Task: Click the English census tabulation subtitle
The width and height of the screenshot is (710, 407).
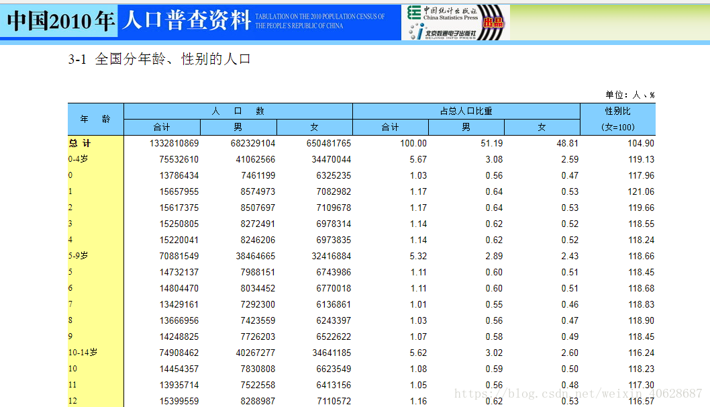Action: point(319,21)
